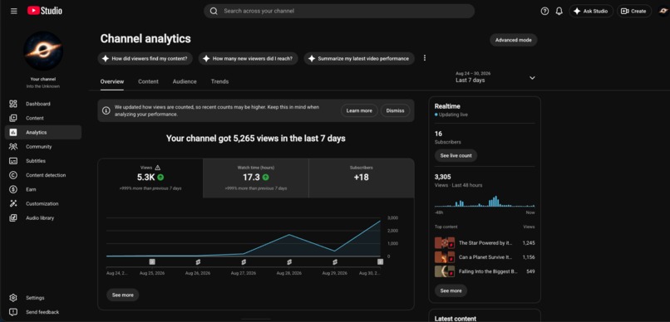Switch to the Audience tab
The image size is (670, 322).
pyautogui.click(x=185, y=81)
